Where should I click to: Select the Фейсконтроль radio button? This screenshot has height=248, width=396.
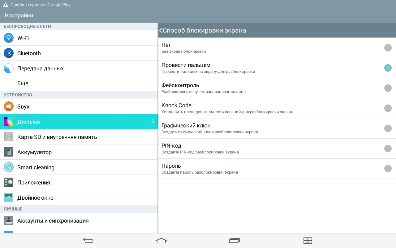388,88
